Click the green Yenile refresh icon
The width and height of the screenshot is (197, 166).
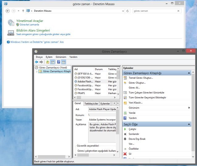coord(125,113)
